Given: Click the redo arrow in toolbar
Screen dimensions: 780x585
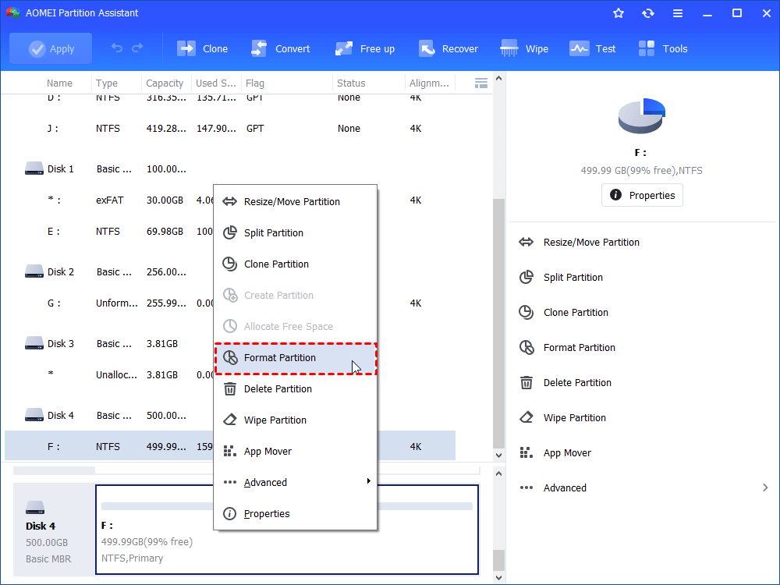Looking at the screenshot, I should pos(137,48).
